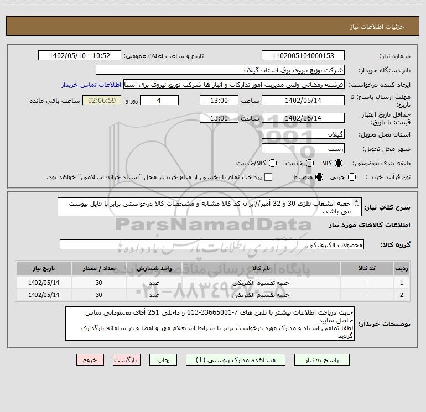
Task: Click row 2 date cell 1402/05/14
Action: [x=44, y=295]
